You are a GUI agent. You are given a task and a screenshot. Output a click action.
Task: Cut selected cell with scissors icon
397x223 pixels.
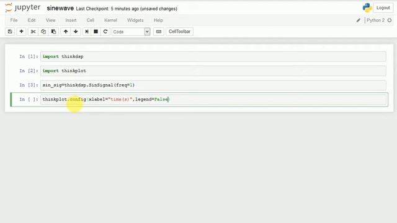(33, 32)
